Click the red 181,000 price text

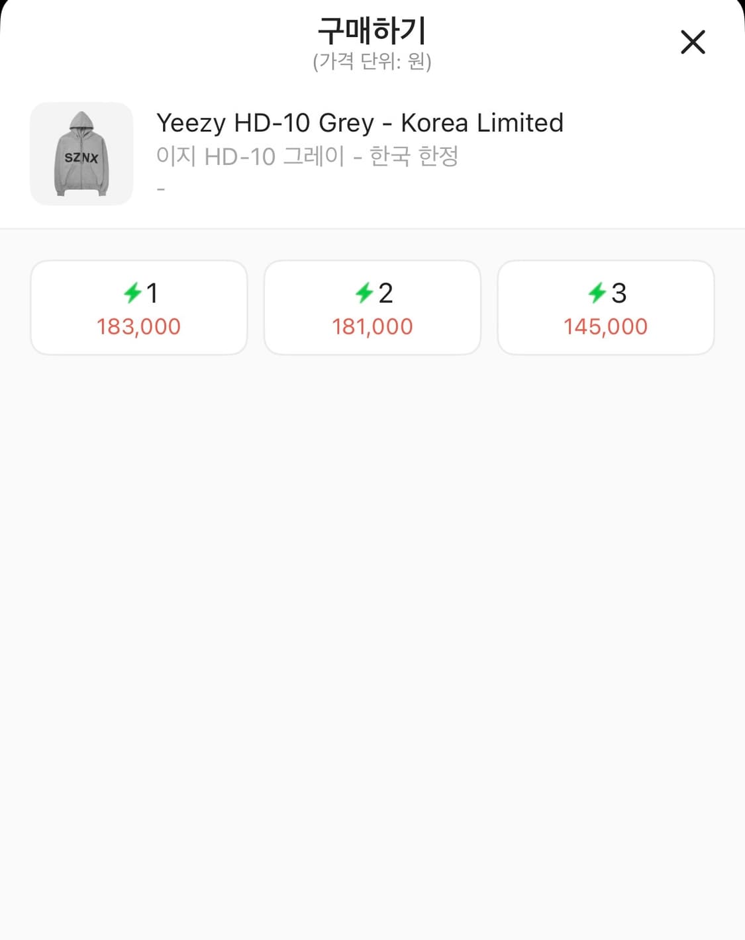372,326
